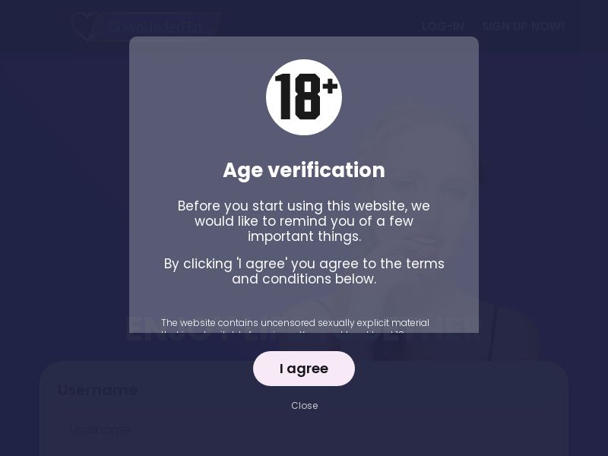Image resolution: width=608 pixels, height=456 pixels.
Task: Click the 'By clicking I agree' paragraph
Action: (x=304, y=271)
